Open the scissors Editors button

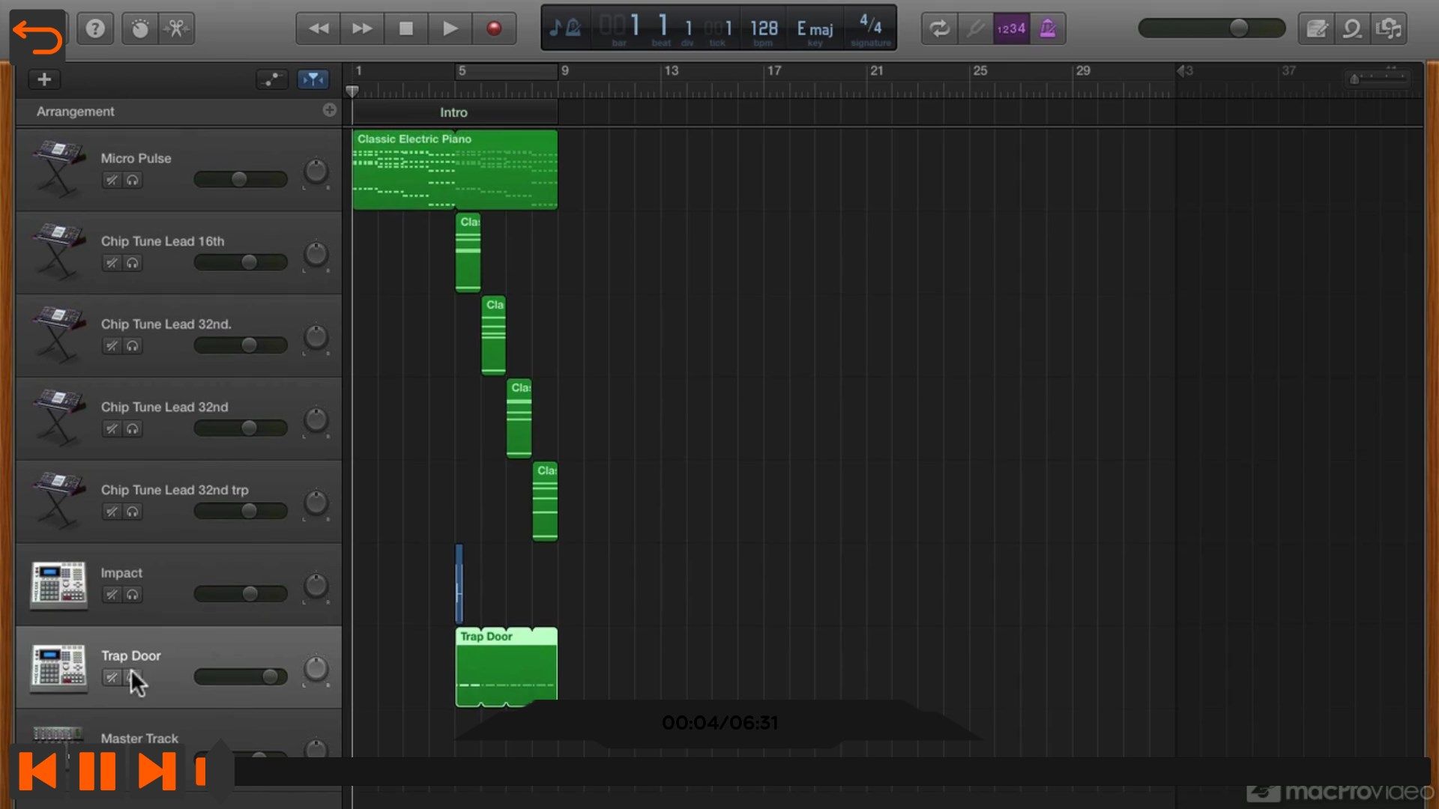(176, 29)
